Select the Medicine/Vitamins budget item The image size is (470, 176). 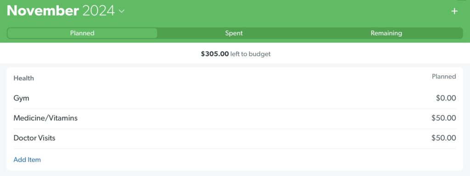coord(235,118)
